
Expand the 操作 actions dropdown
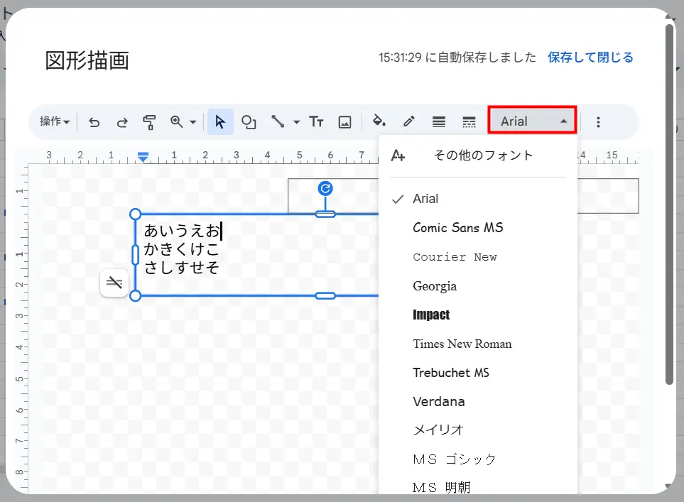(x=55, y=122)
